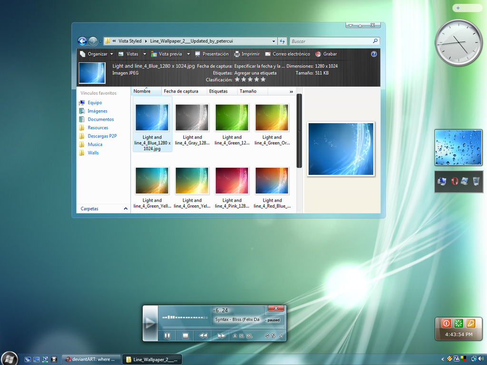Screen dimensions: 487x365
Task: Stop playback in the music player
Action: (x=185, y=336)
